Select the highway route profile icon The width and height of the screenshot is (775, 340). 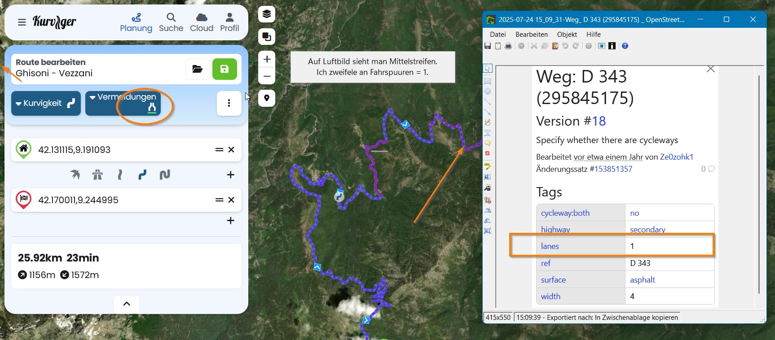click(97, 174)
